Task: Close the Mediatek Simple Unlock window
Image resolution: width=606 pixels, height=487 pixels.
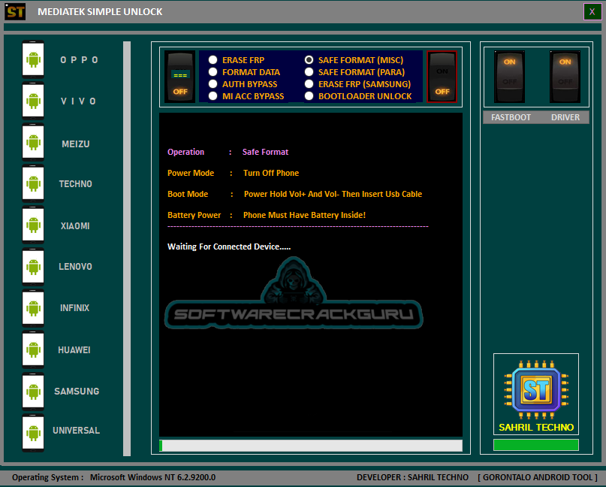Action: [x=592, y=11]
